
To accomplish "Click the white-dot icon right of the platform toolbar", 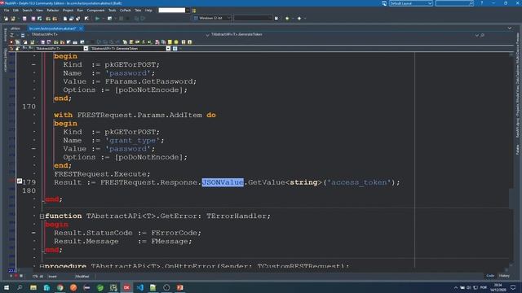I will [299, 18].
